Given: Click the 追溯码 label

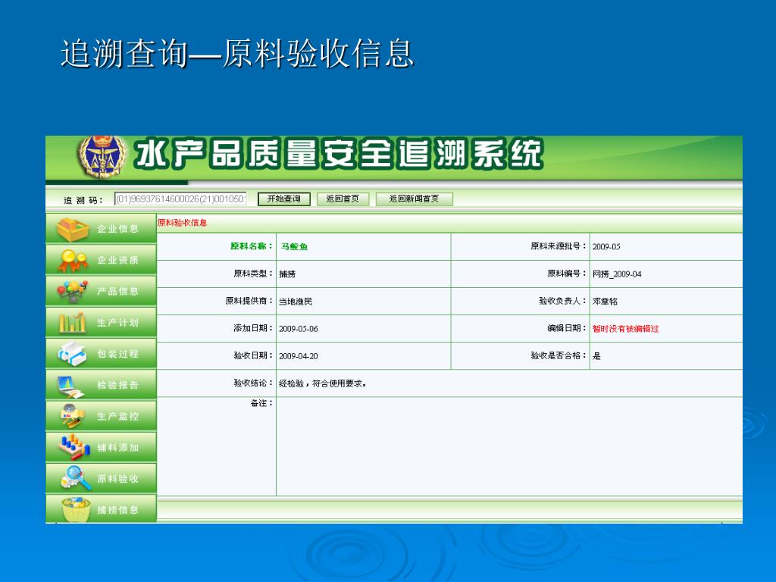Looking at the screenshot, I should 83,200.
